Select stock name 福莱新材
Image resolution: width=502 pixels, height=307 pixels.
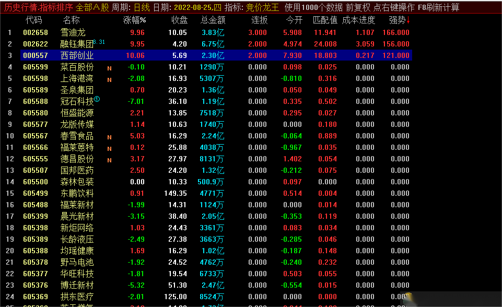click(x=77, y=205)
